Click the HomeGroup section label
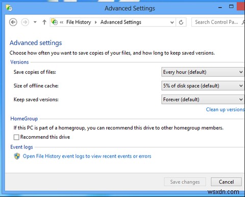This screenshot has width=245, height=197. pos(24,119)
